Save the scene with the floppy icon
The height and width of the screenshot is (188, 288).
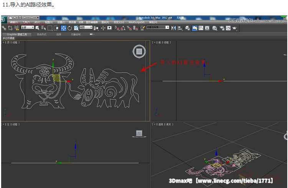pos(20,18)
